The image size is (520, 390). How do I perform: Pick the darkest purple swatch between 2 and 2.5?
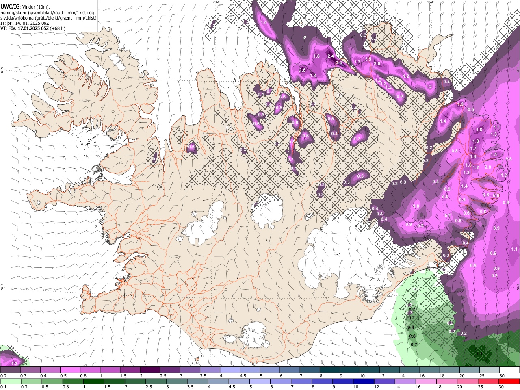coord(149,370)
